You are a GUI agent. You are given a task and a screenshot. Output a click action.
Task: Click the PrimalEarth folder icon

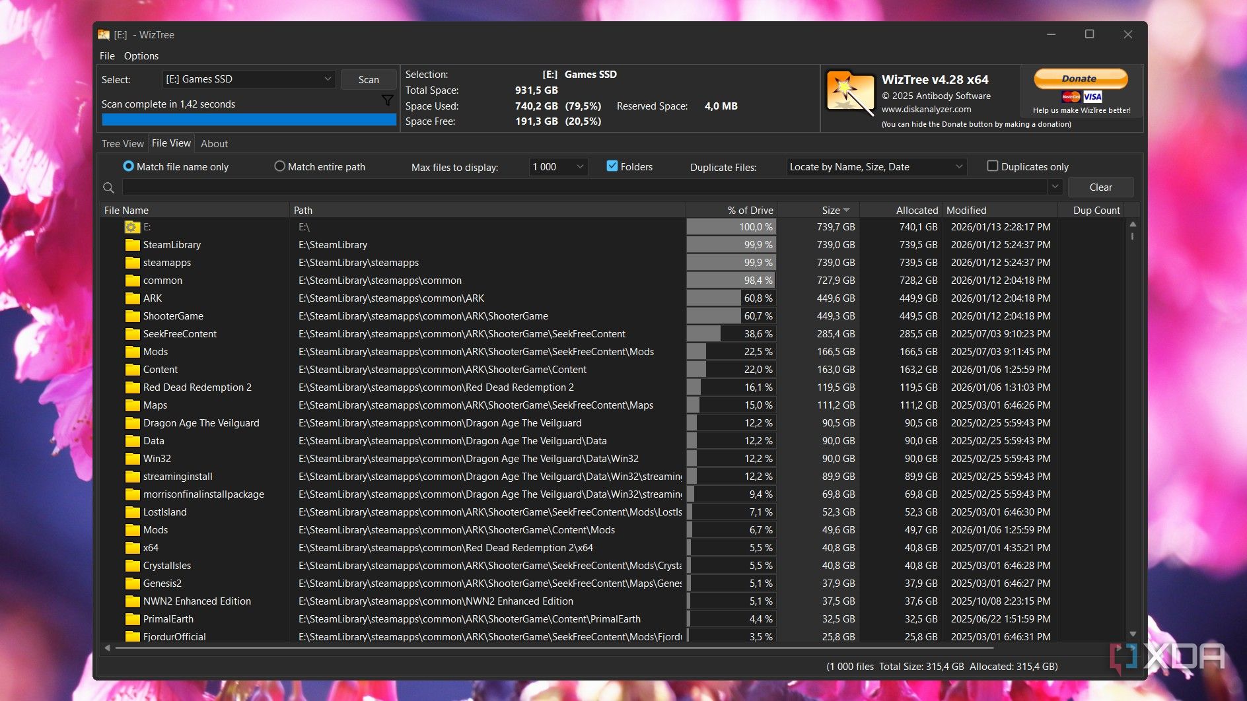point(132,619)
